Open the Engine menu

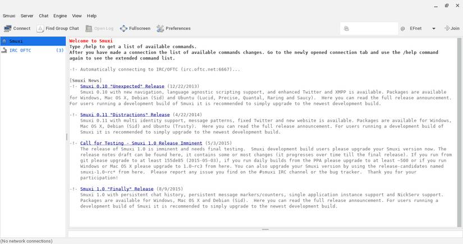60,16
